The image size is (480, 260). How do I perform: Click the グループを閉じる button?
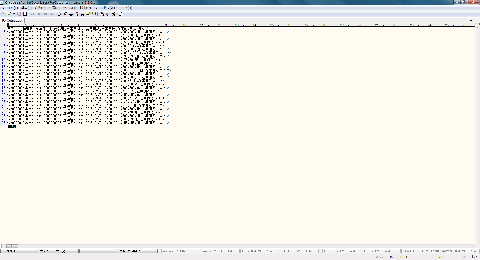click(138, 251)
